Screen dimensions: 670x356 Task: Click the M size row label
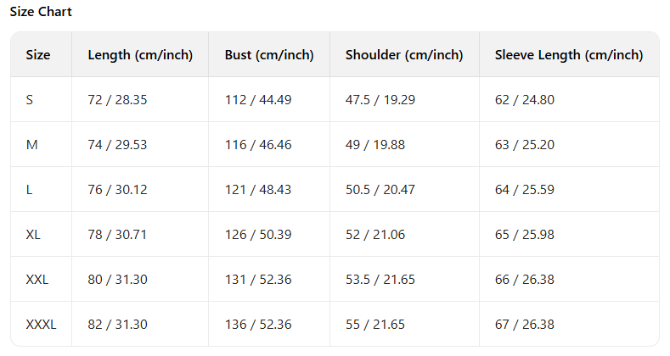coord(32,145)
